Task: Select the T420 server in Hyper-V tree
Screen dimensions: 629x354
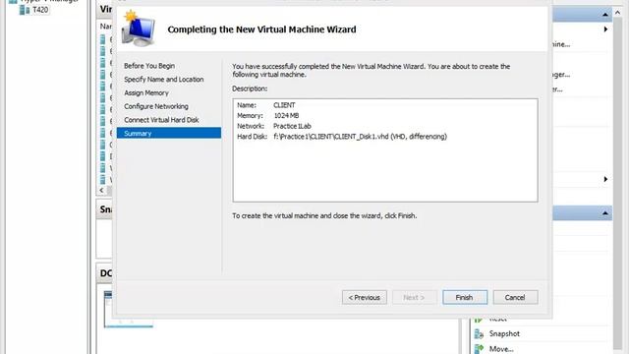Action: click(40, 10)
